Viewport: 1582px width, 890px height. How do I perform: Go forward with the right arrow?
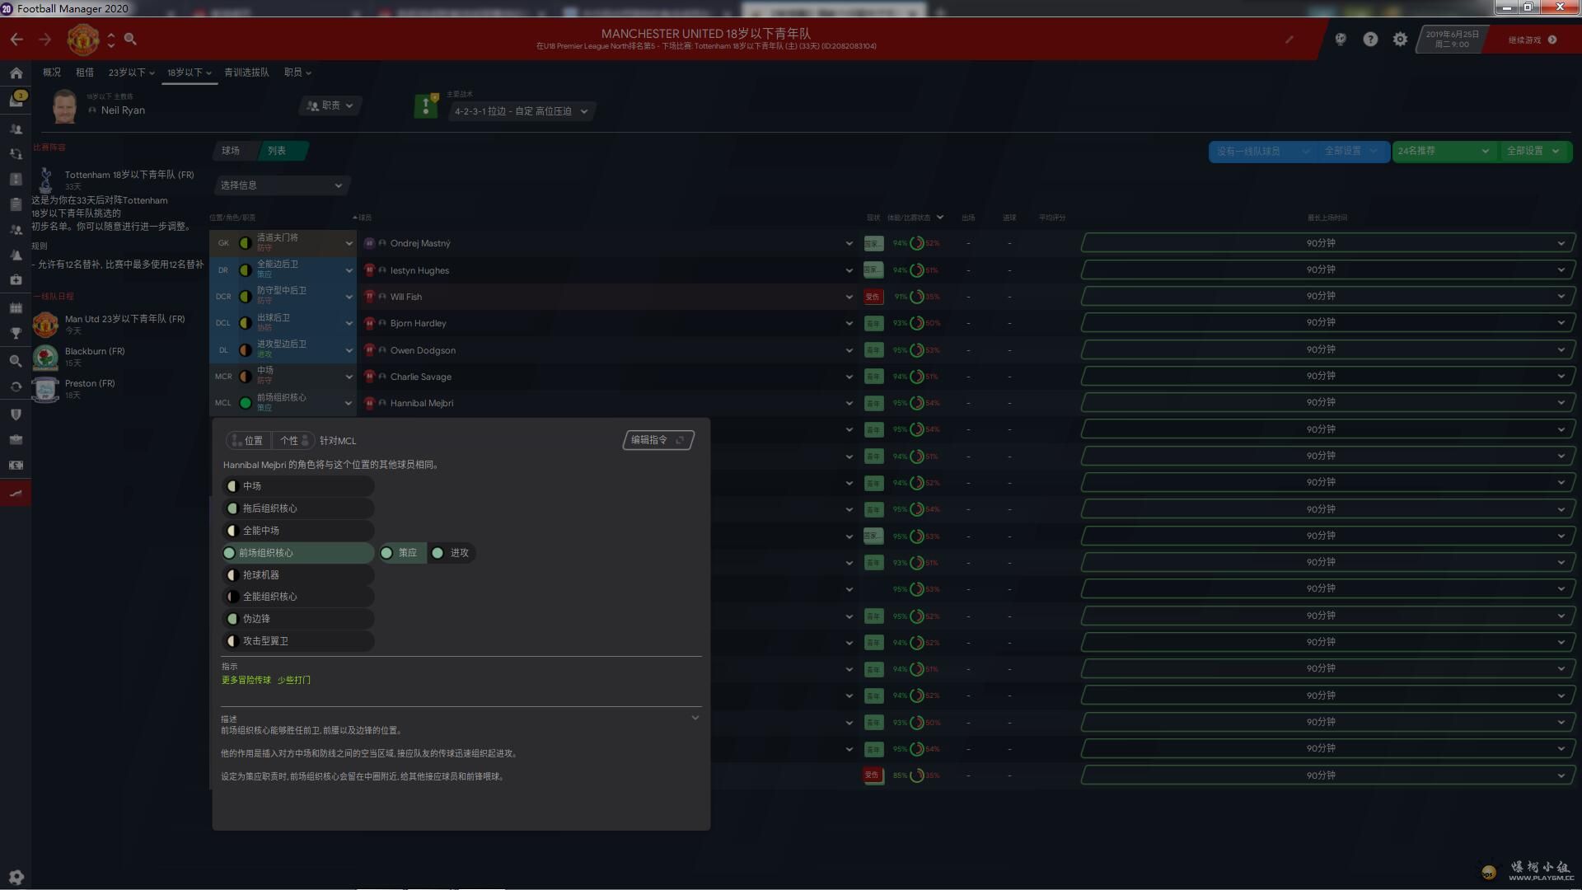click(45, 40)
